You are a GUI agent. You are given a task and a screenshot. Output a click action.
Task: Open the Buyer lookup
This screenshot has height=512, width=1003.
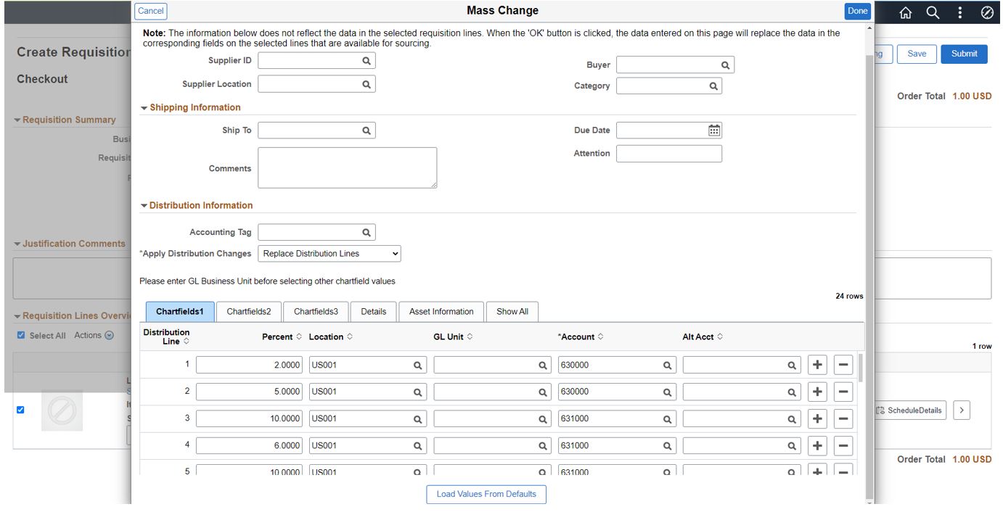pos(726,65)
